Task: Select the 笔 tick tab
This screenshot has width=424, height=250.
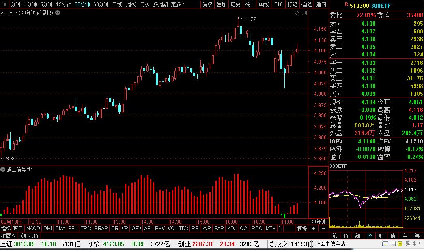Action: pyautogui.click(x=334, y=236)
